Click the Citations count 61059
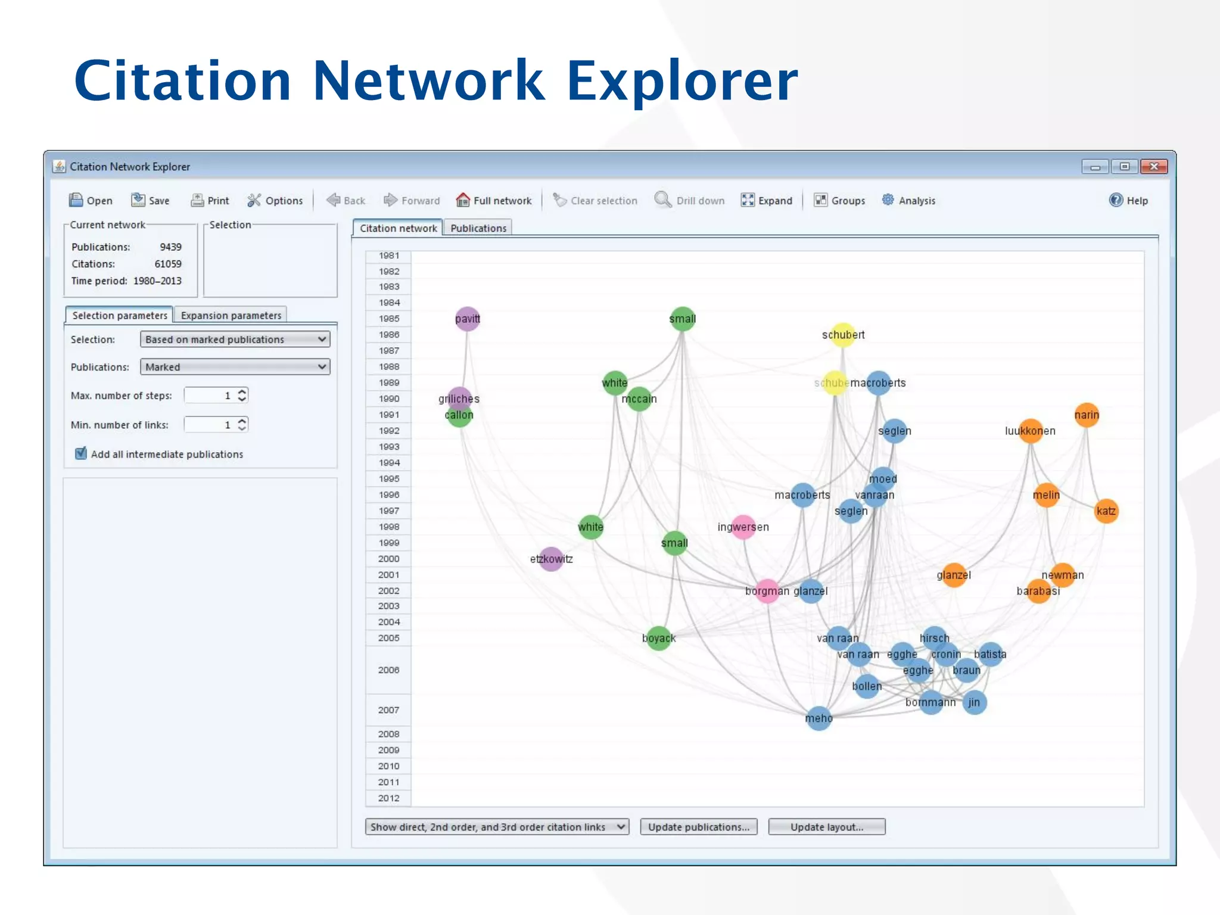The image size is (1220, 915). click(168, 263)
